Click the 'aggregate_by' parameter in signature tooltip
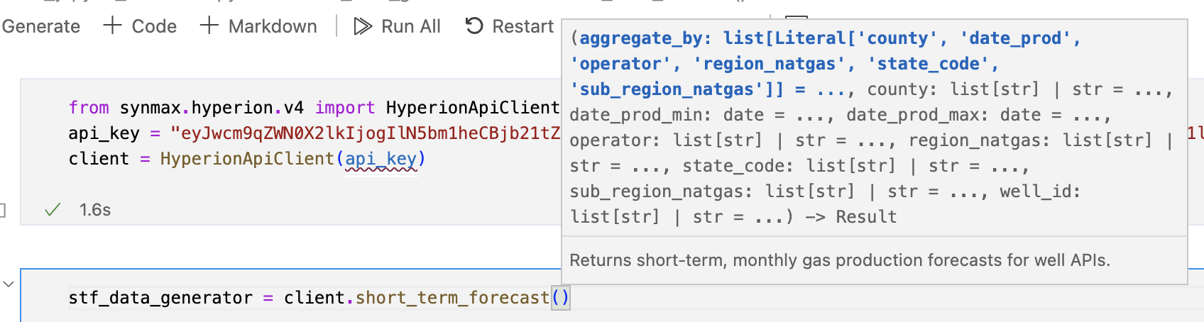 pos(641,38)
